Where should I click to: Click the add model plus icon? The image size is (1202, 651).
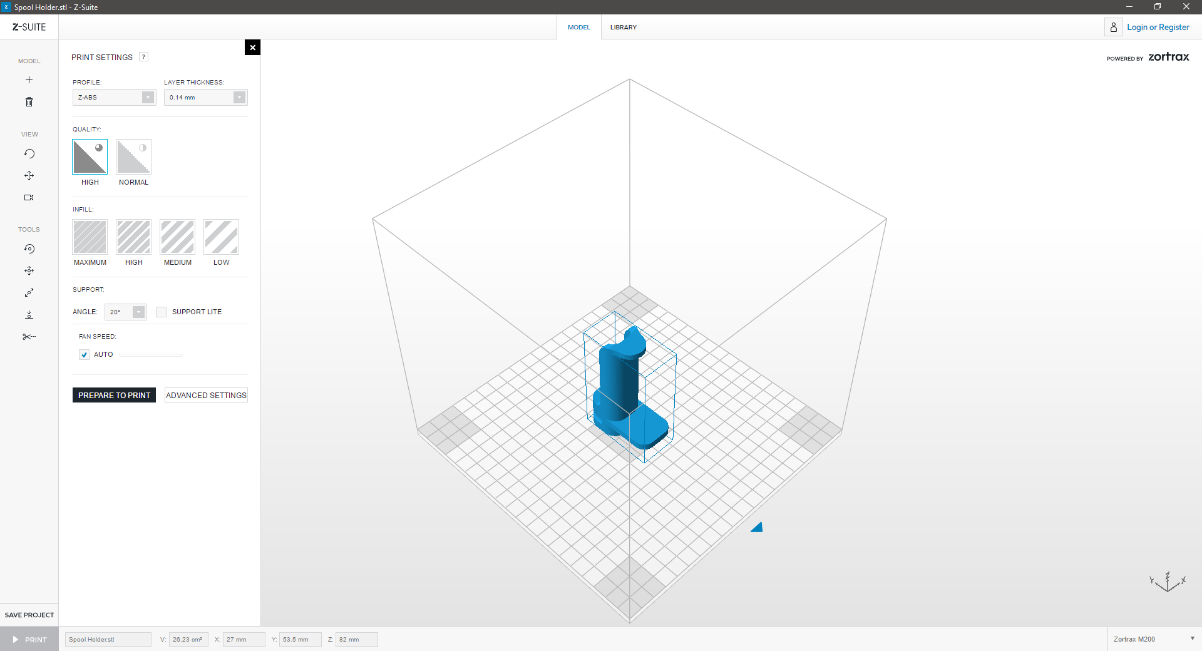[x=29, y=80]
